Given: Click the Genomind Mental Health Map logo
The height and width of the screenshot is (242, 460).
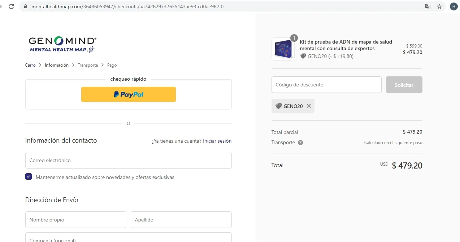Looking at the screenshot, I should [62, 45].
